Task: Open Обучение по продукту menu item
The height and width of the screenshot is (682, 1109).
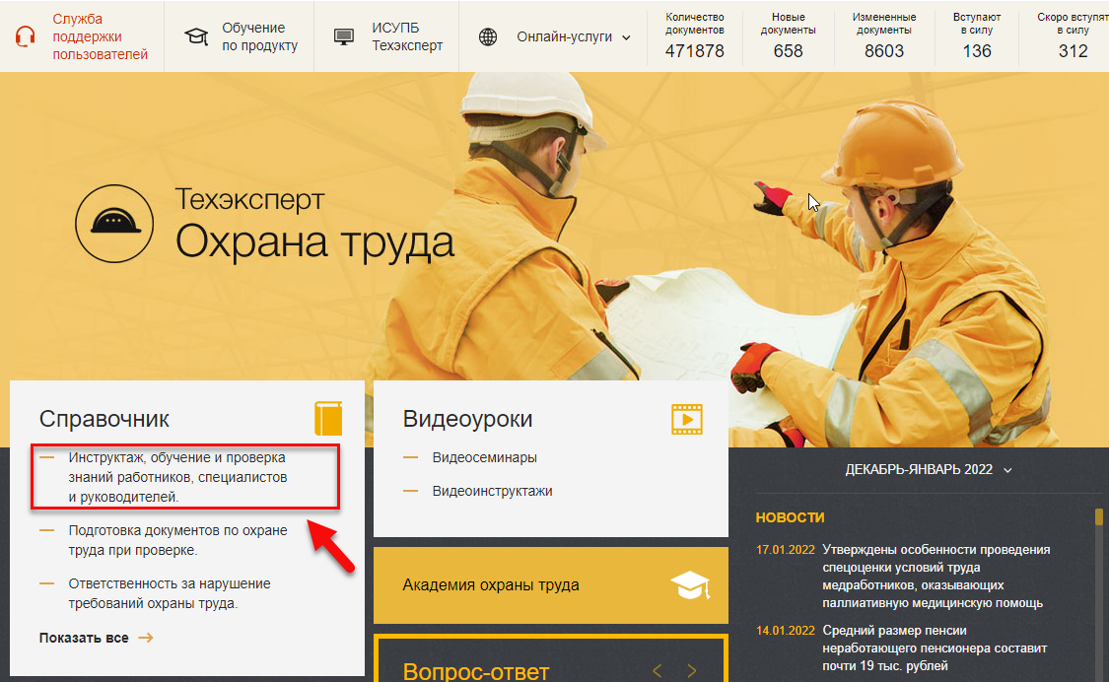Action: pos(259,36)
